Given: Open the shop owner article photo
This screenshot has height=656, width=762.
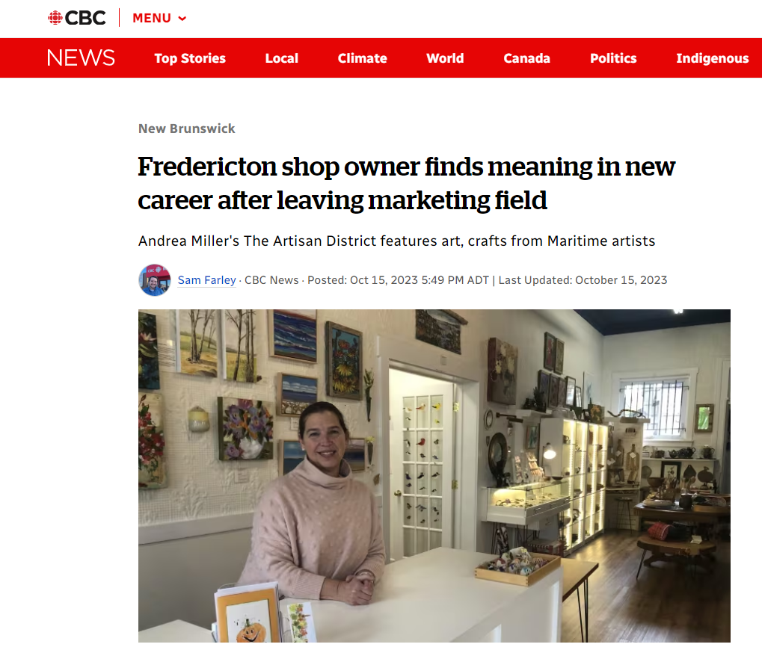Looking at the screenshot, I should pyautogui.click(x=434, y=475).
